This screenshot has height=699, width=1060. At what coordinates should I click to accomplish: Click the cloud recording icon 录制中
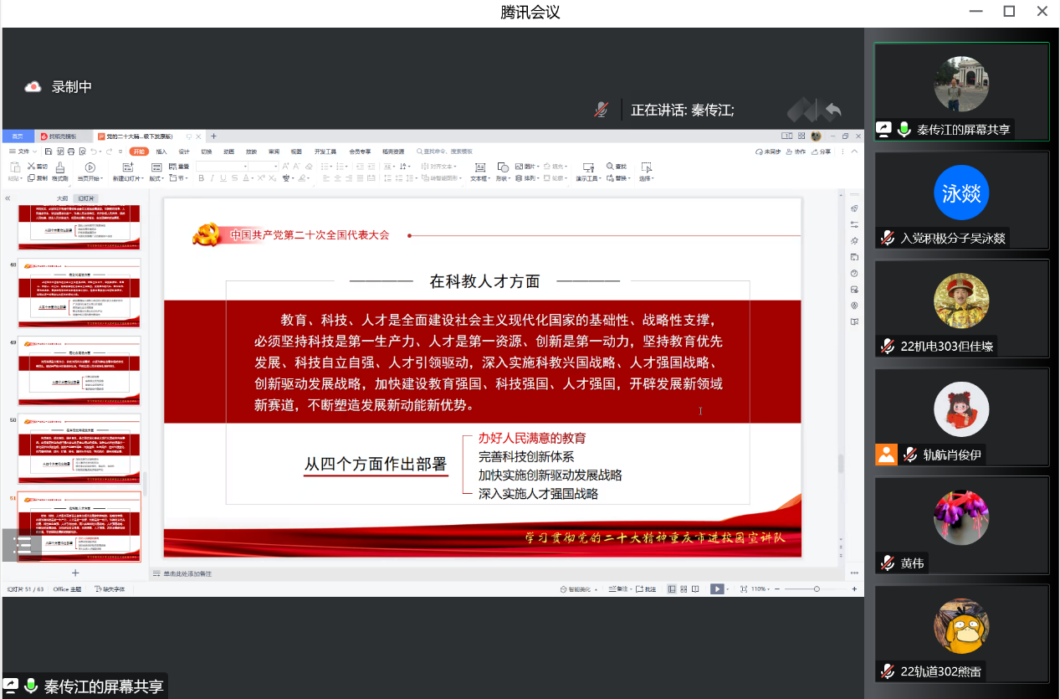pyautogui.click(x=33, y=86)
